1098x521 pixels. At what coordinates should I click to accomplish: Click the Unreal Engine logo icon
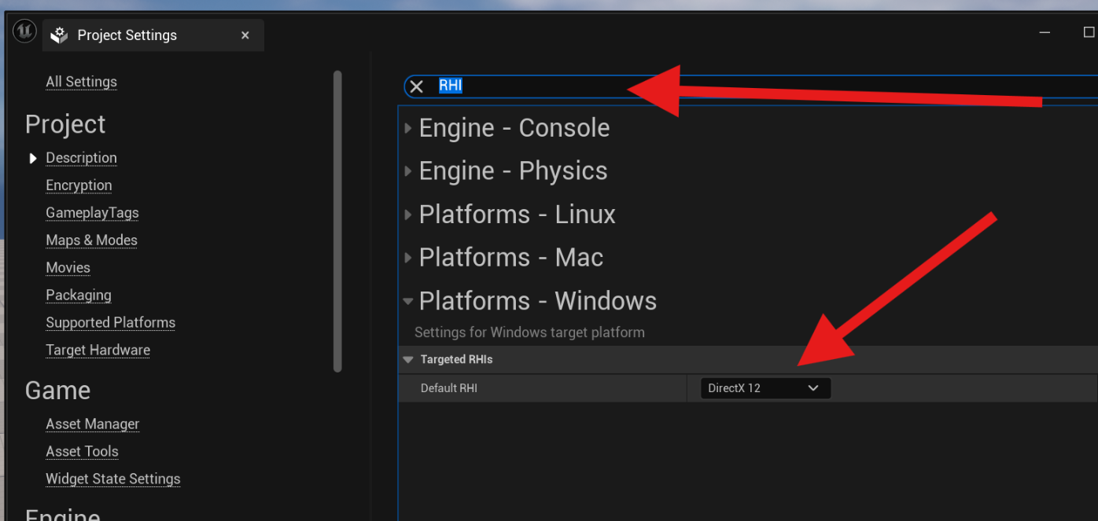tap(24, 32)
